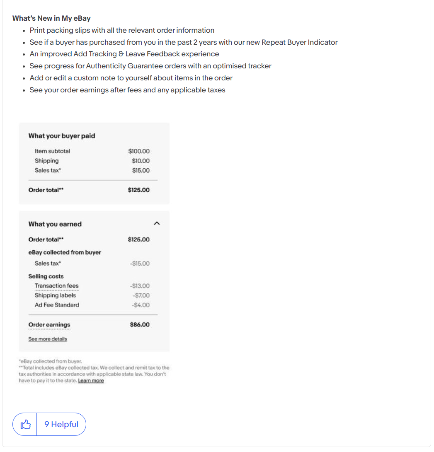Viewport: 434px width, 452px height.
Task: Click the thumbs-up icon
Action: (x=26, y=424)
